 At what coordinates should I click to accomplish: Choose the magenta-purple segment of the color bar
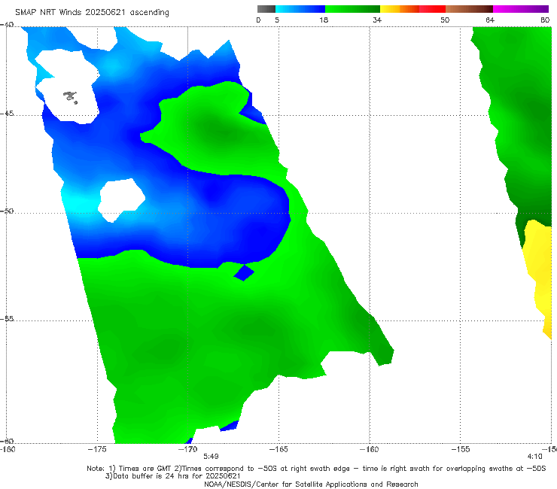click(521, 9)
